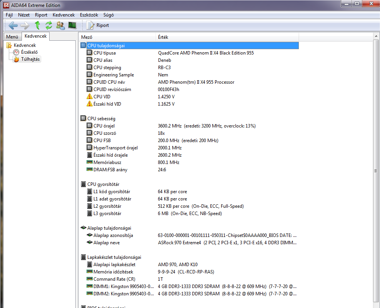
Task: Click the CPU VID warning voltage icon
Action: pos(90,96)
